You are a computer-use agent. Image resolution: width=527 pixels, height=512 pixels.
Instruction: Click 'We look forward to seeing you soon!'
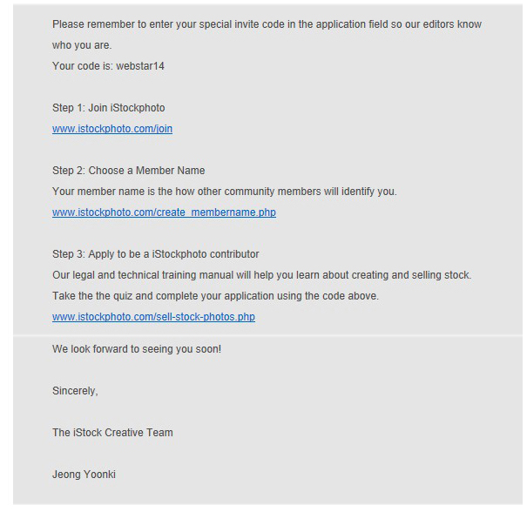coord(137,349)
